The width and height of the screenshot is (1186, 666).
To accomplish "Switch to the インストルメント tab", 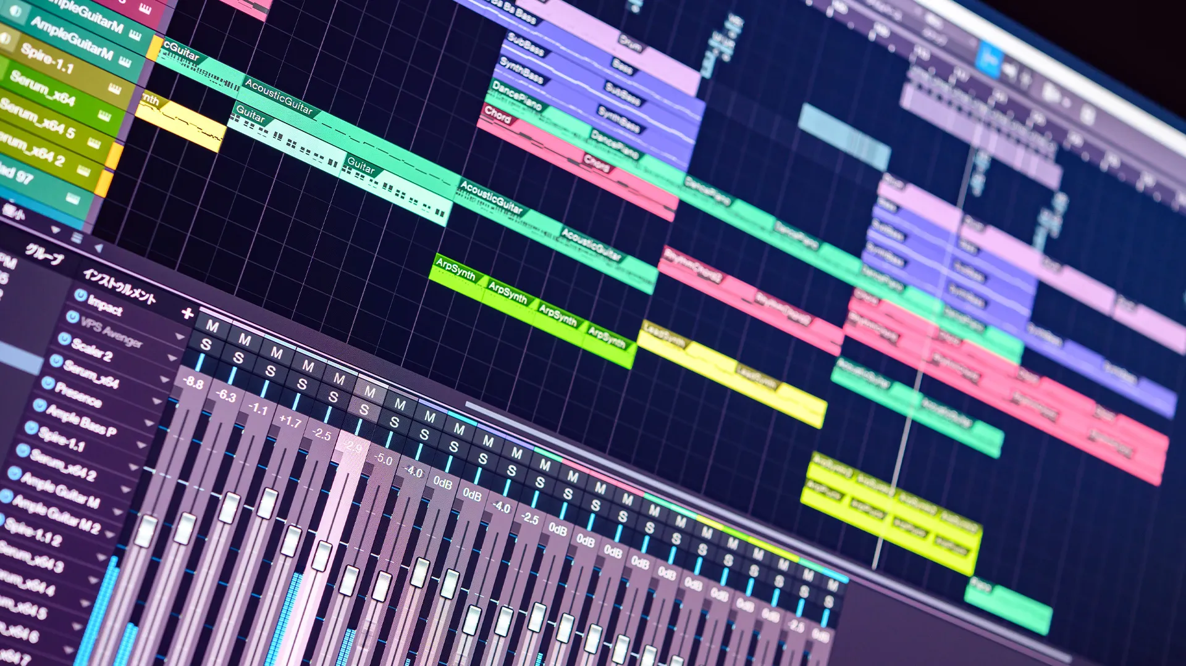I will tap(119, 286).
